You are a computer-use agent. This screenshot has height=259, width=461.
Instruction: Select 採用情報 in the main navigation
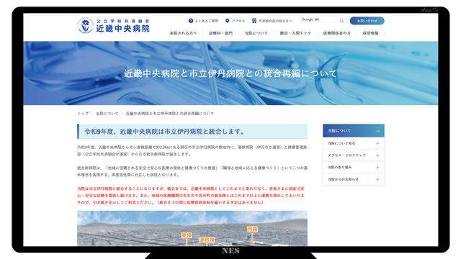click(x=370, y=33)
